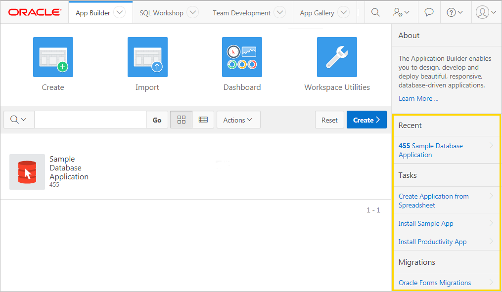The height and width of the screenshot is (292, 502).
Task: Switch to report table view
Action: [x=203, y=120]
